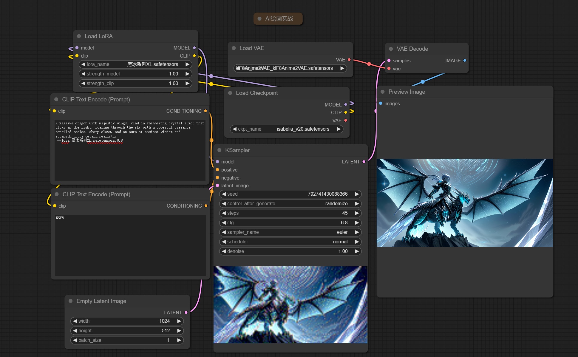Click the LATENT output socket on KSampler
Viewport: 578px width, 357px height.
(364, 162)
